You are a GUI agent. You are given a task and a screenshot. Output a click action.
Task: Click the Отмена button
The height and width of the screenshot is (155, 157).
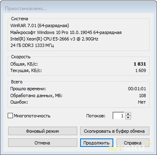pos(42,143)
